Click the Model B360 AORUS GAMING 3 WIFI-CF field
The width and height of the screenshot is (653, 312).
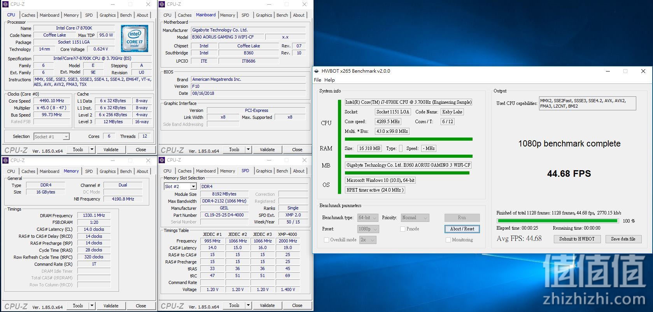coord(228,37)
